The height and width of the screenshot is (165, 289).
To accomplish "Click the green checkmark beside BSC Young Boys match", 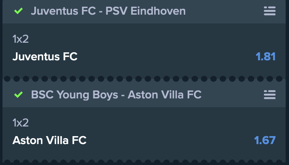I will (x=18, y=95).
